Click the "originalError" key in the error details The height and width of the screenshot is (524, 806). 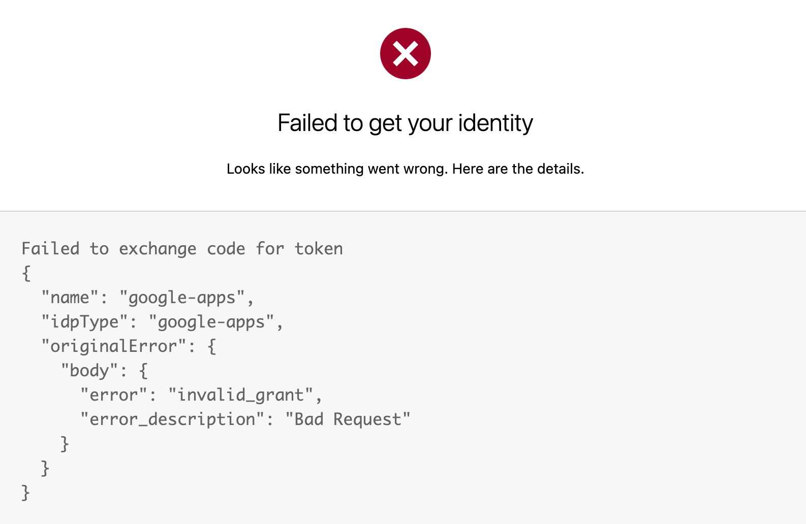[114, 346]
